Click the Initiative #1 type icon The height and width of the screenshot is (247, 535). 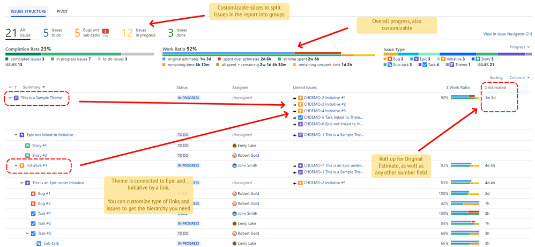(22, 166)
